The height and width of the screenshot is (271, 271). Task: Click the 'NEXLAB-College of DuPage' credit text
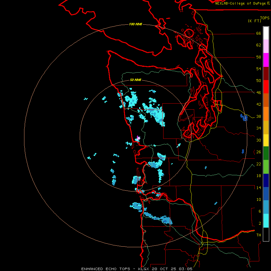click(240, 3)
